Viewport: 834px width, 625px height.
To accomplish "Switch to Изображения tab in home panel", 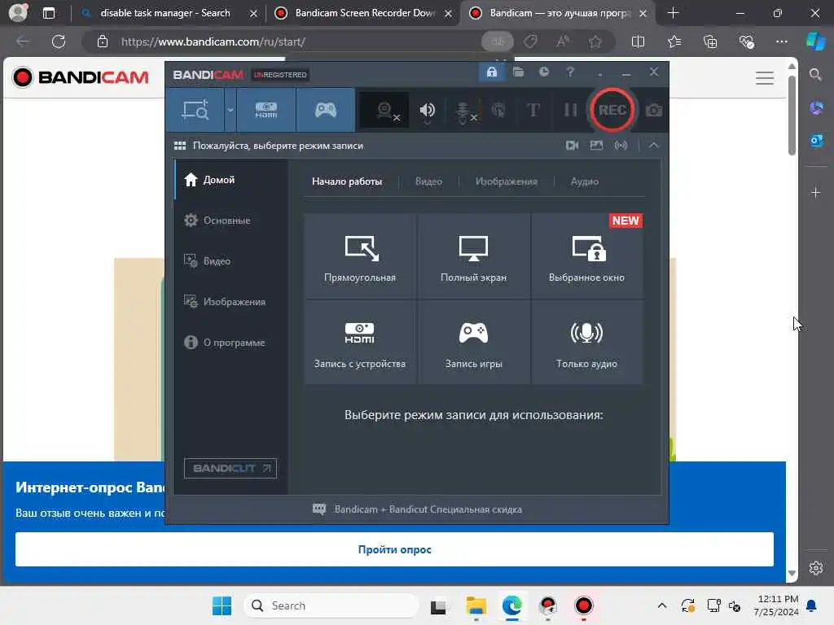I will click(x=507, y=181).
